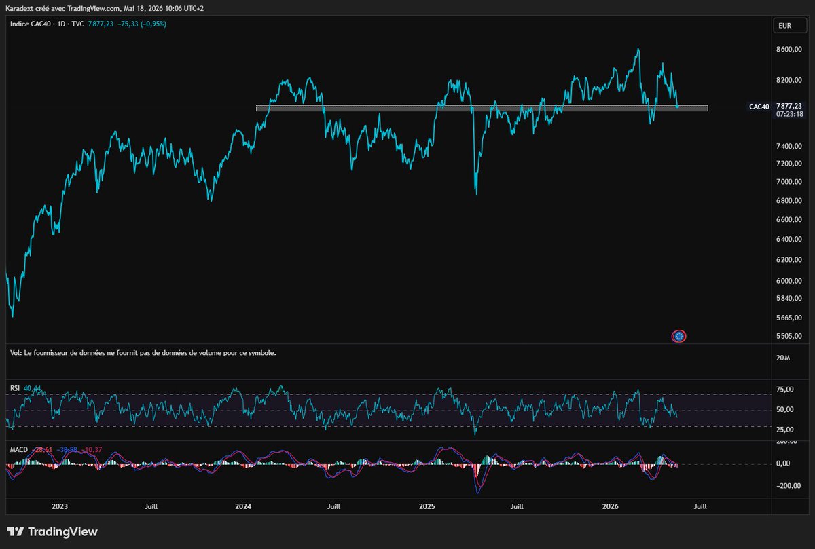Click the Juillet label after 2026
The image size is (815, 549).
click(700, 506)
